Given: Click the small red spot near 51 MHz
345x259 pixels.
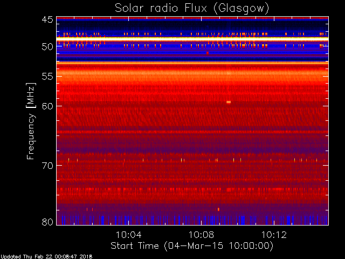Looking at the screenshot, I should 208,53.
